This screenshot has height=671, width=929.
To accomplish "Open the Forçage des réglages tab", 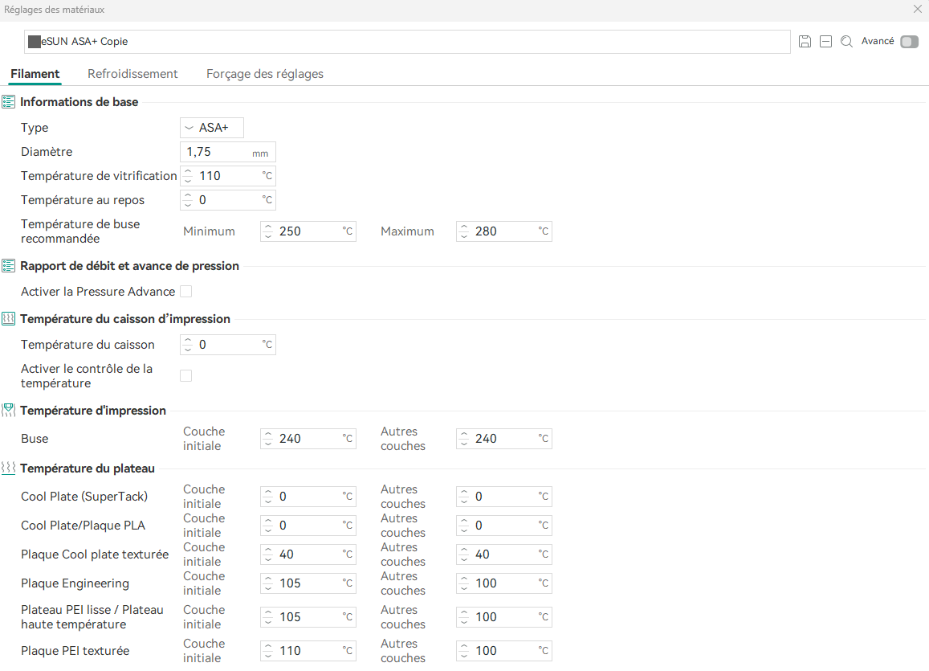I will pos(265,74).
